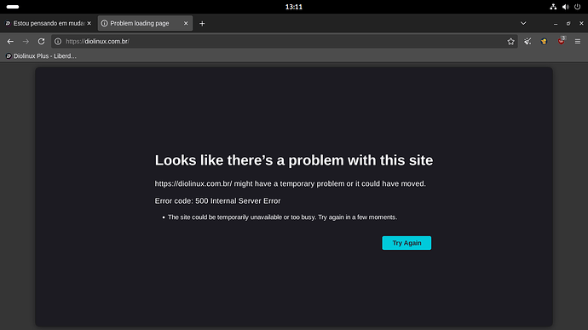Viewport: 588px width, 330px height.
Task: Go back to the previous page
Action: tap(10, 41)
